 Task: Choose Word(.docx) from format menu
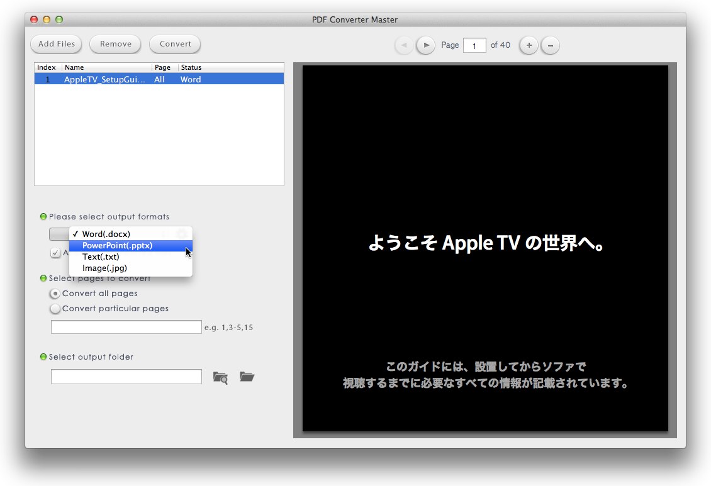[131, 234]
